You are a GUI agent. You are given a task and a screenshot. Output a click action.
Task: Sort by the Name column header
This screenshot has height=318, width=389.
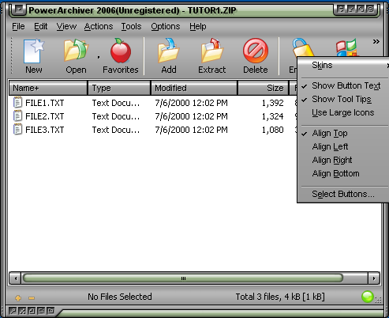(48, 88)
